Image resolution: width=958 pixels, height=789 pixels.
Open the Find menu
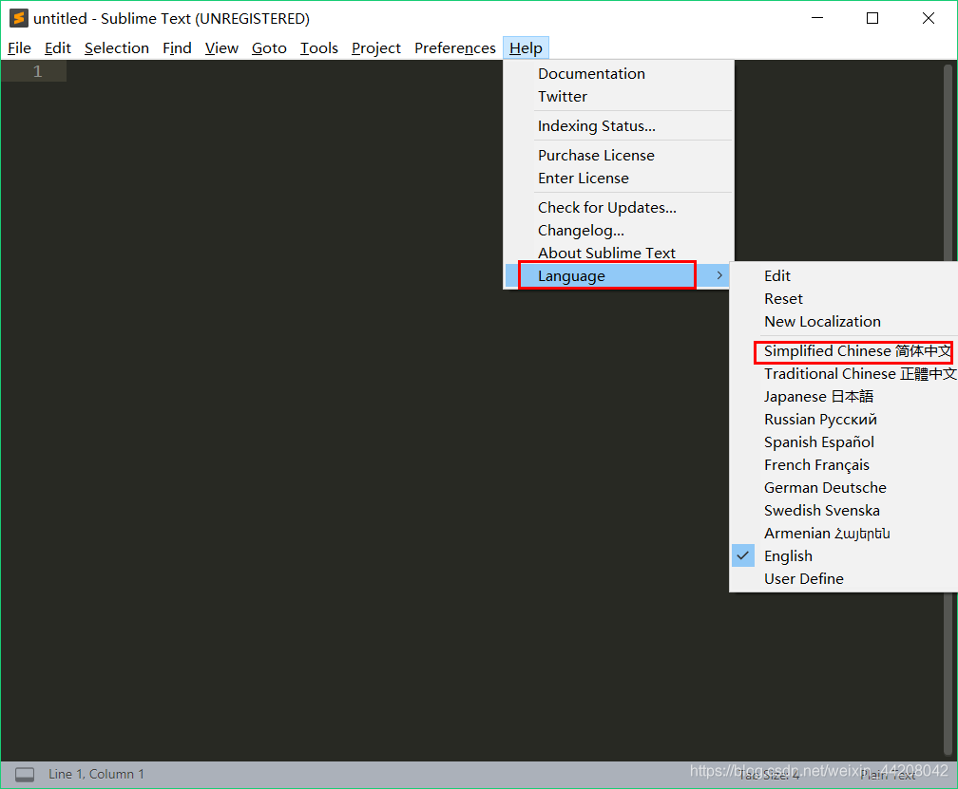pos(177,48)
